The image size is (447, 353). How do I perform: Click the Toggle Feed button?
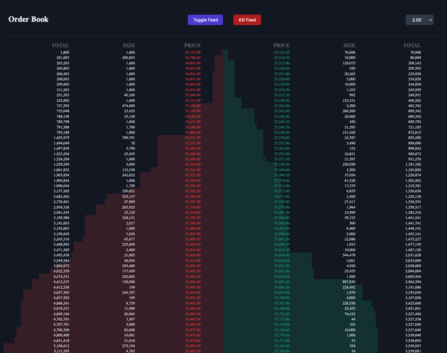(205, 20)
